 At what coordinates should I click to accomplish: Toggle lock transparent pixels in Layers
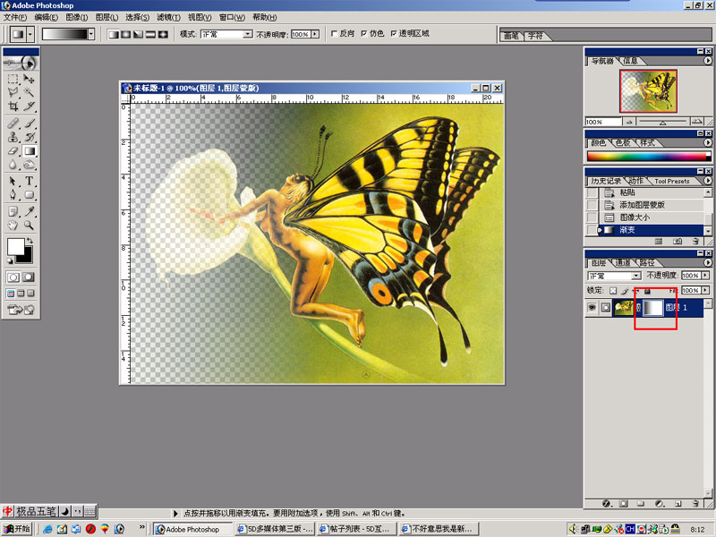[x=613, y=290]
